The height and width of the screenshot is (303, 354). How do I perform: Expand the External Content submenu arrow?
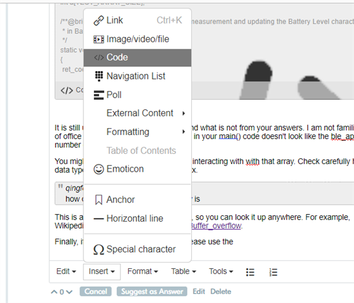click(184, 113)
